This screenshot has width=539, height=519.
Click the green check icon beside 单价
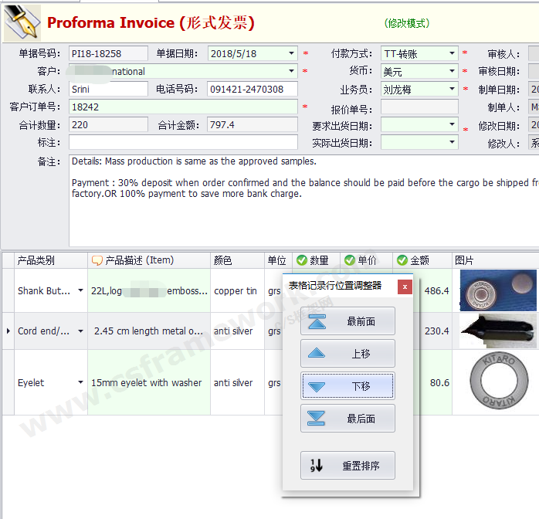tap(349, 260)
